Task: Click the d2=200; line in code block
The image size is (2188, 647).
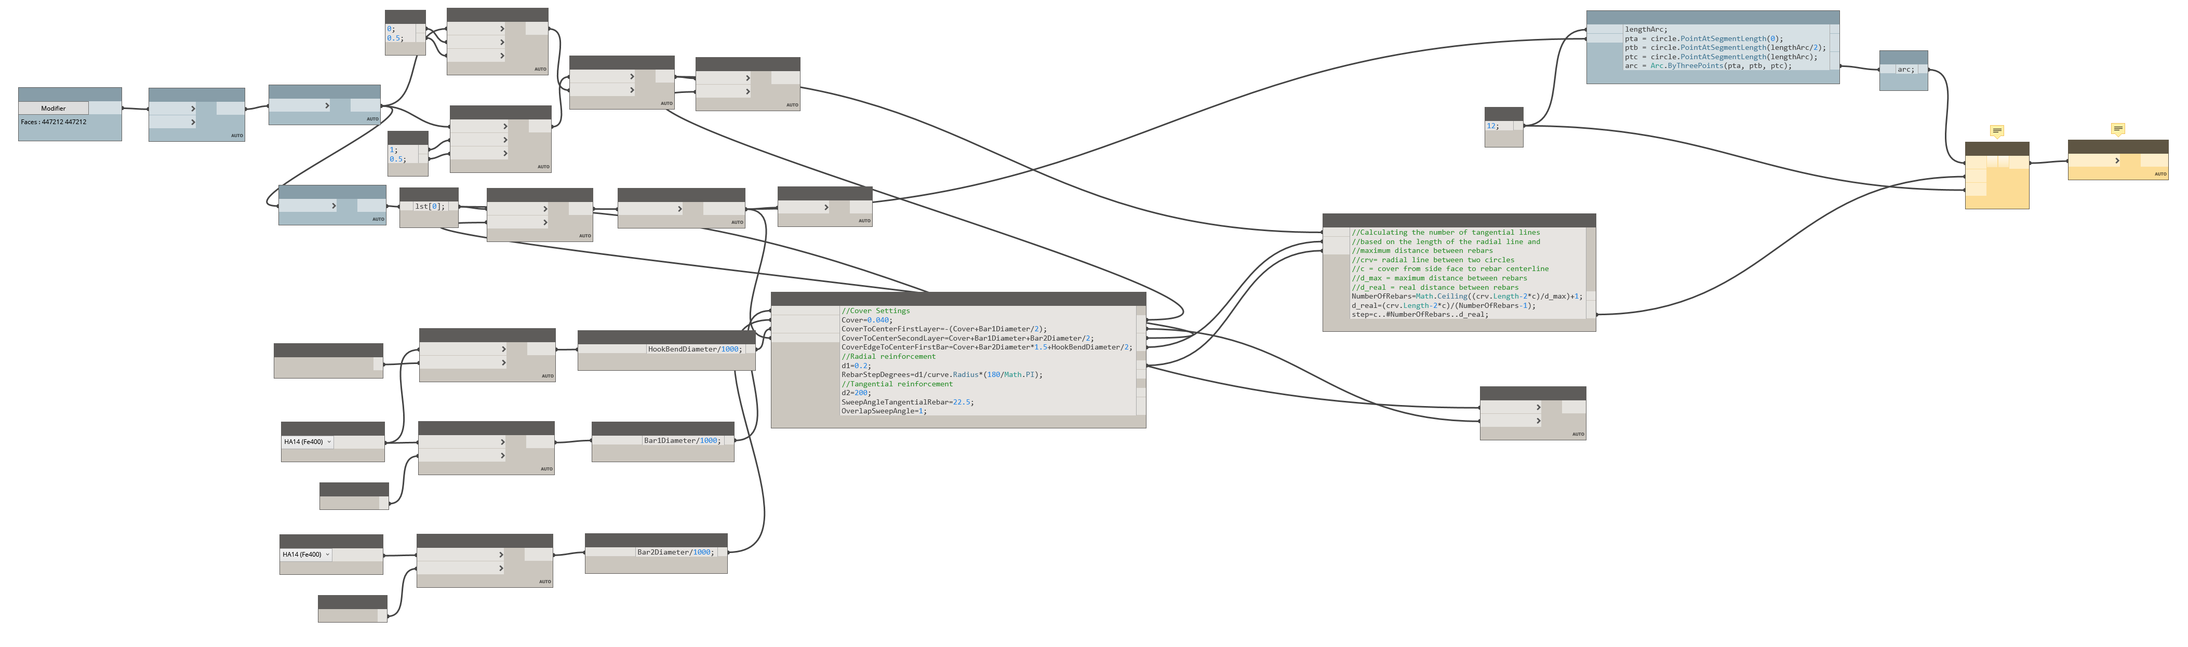Action: (x=856, y=393)
